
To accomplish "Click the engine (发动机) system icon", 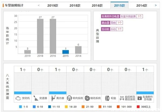I will [x=18, y=98].
